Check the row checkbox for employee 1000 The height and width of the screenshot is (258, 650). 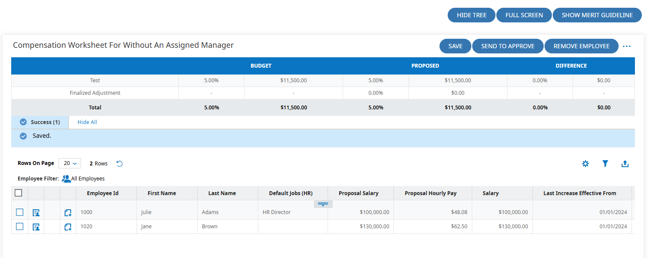coord(19,212)
